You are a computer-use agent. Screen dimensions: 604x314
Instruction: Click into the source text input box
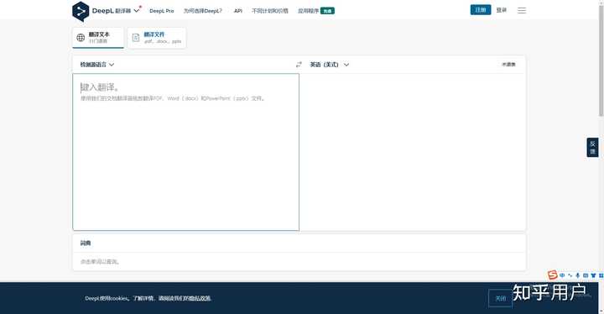pyautogui.click(x=185, y=152)
